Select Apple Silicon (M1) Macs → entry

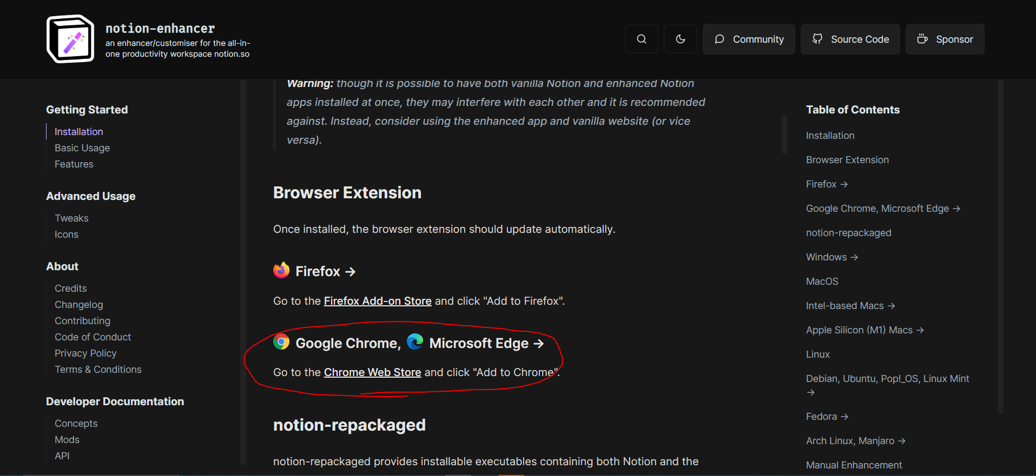point(865,330)
